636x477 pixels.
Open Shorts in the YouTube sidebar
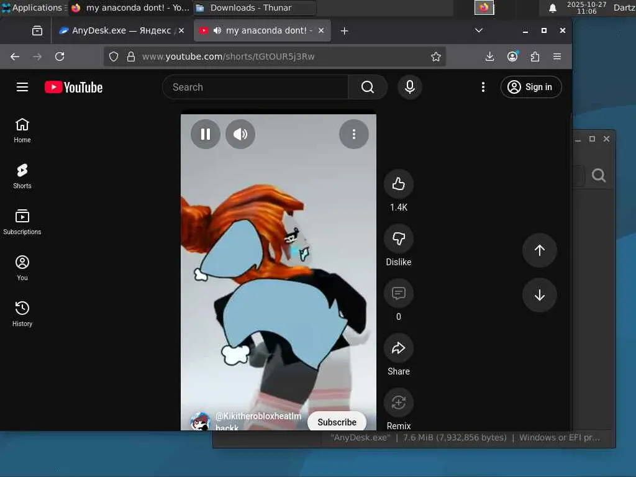22,176
